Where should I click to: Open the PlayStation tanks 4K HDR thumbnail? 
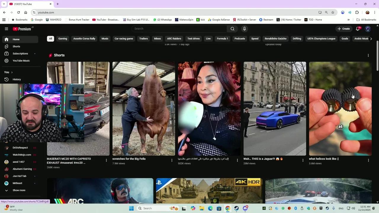(x=209, y=191)
